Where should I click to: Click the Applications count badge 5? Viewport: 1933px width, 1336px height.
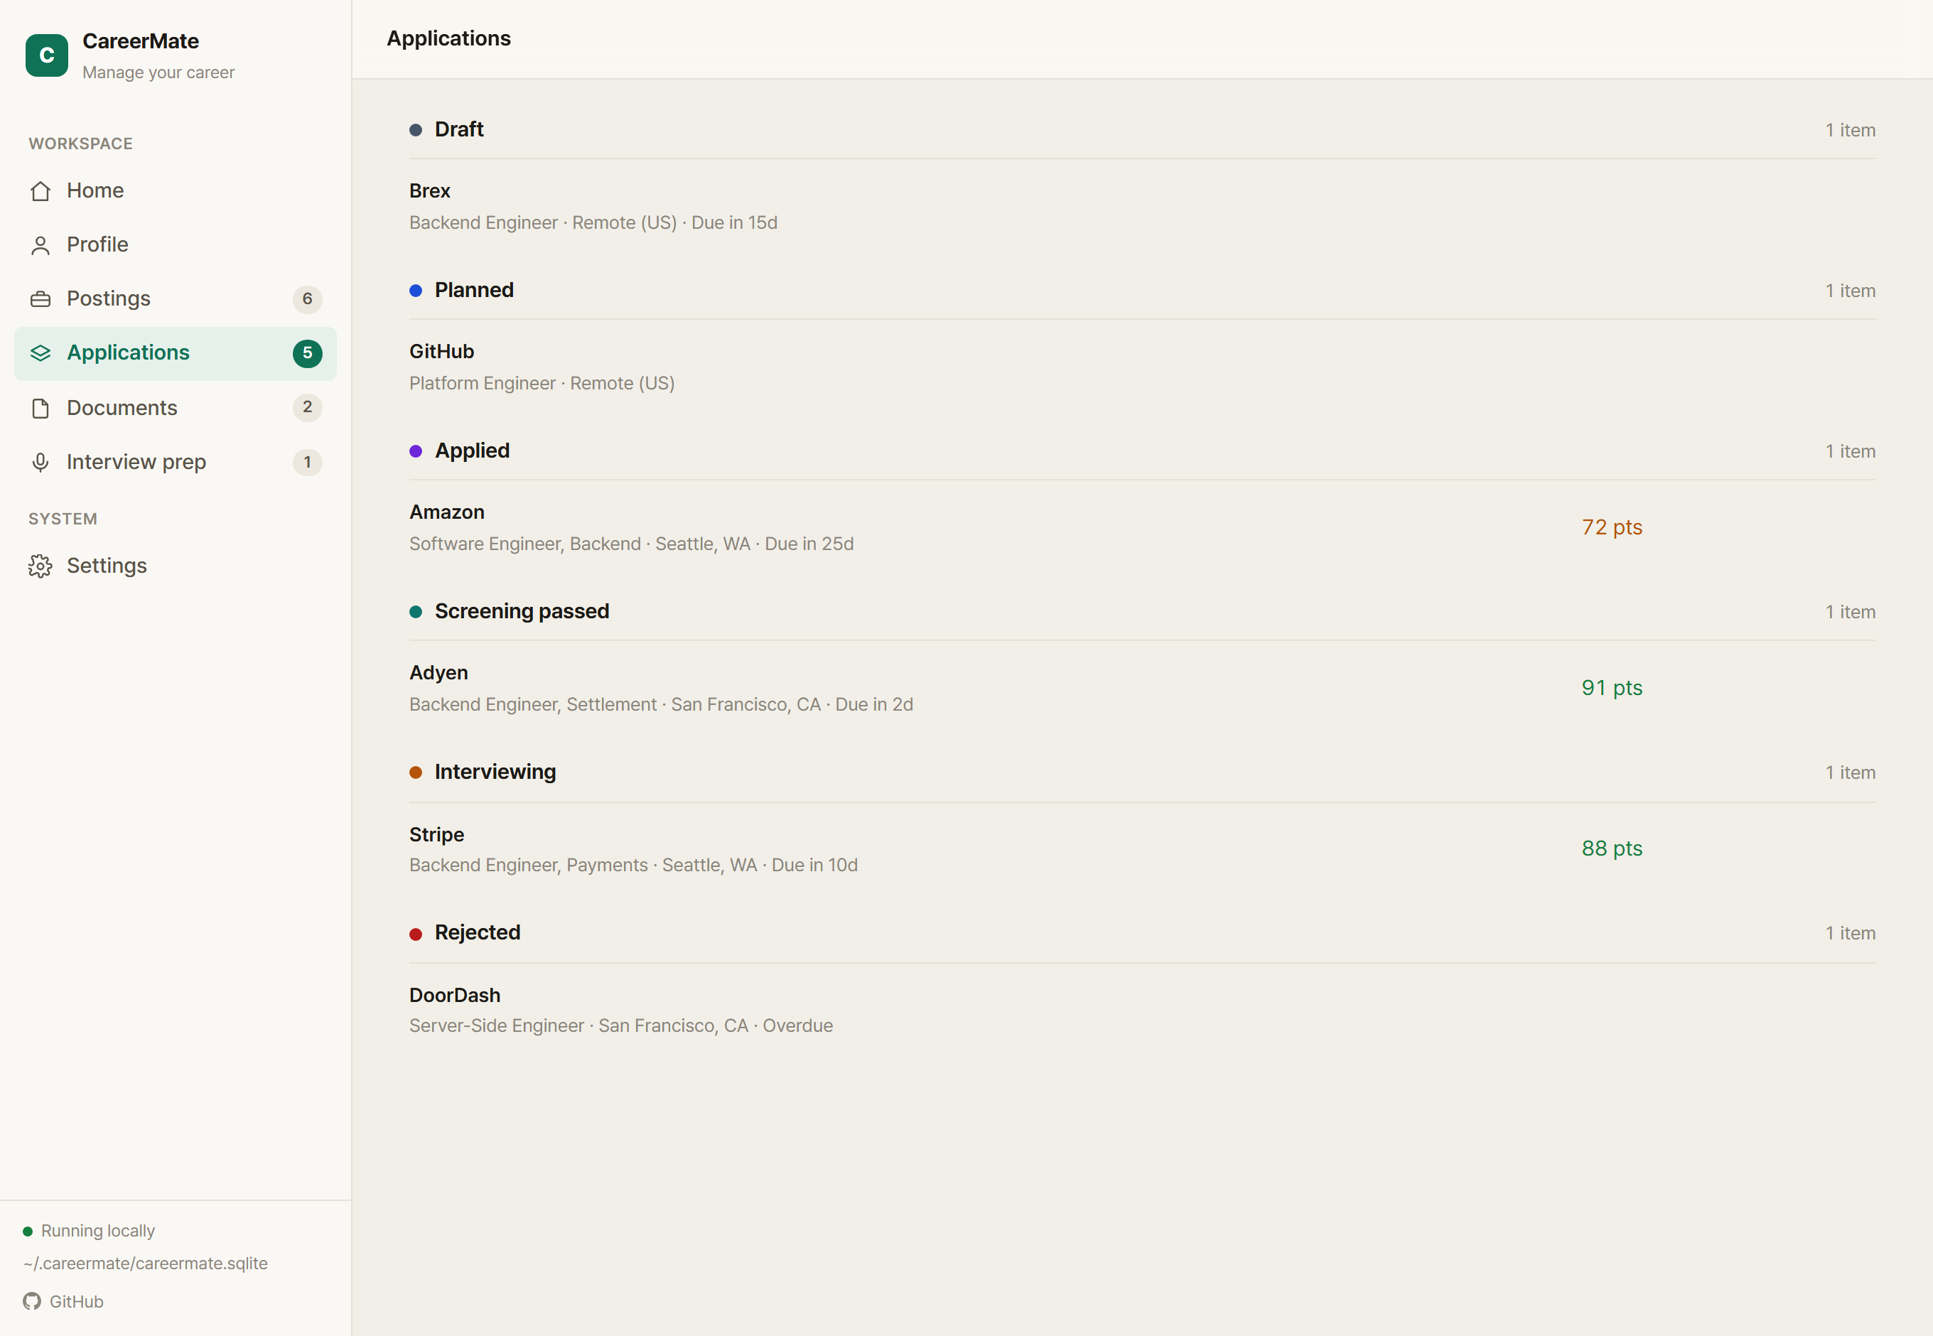[307, 353]
